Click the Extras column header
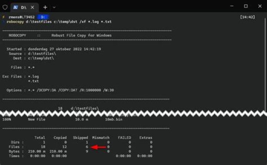 [146, 138]
